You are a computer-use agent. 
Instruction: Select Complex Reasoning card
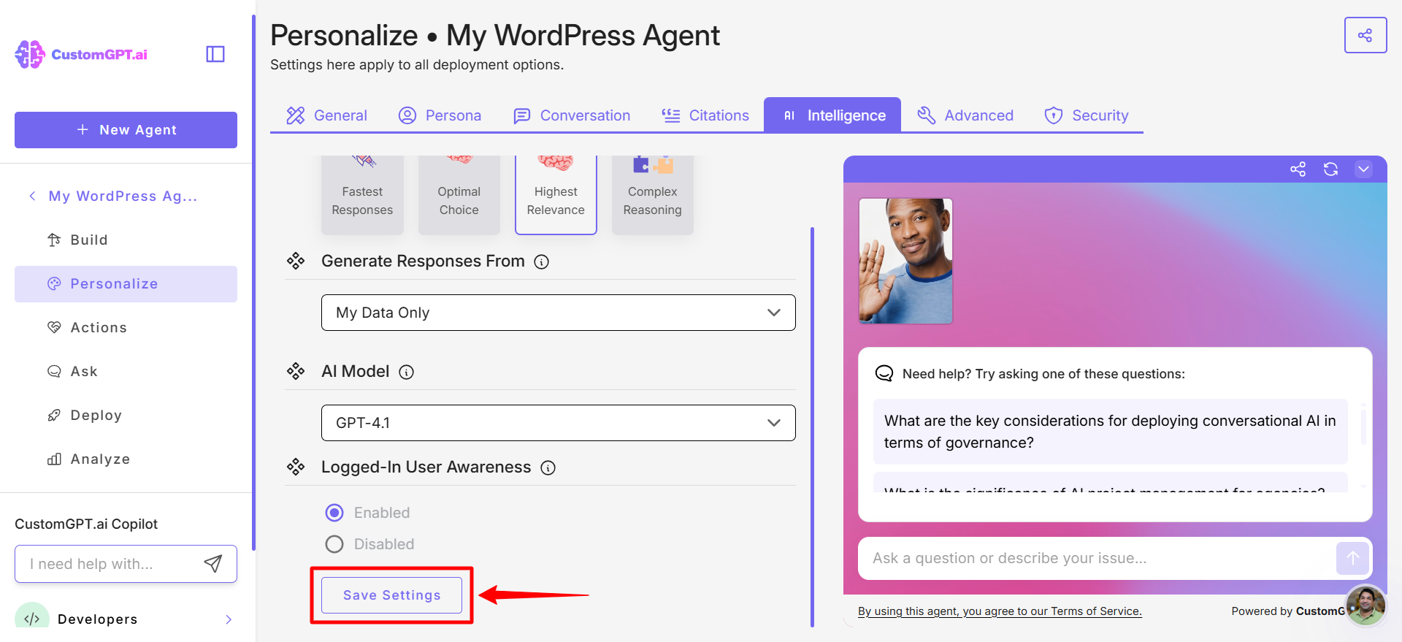click(652, 195)
